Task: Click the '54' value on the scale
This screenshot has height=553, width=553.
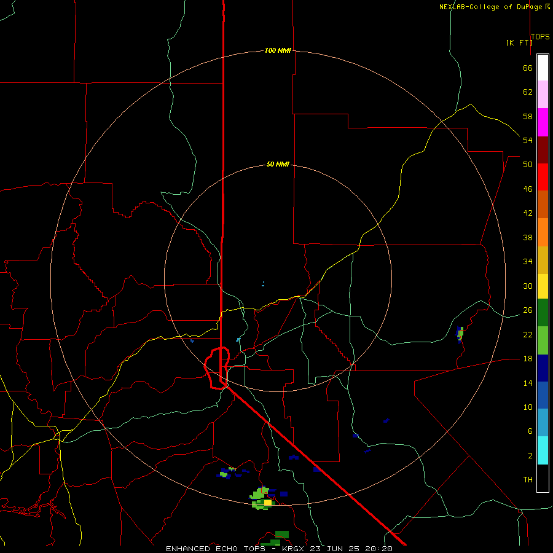Action: [x=528, y=140]
